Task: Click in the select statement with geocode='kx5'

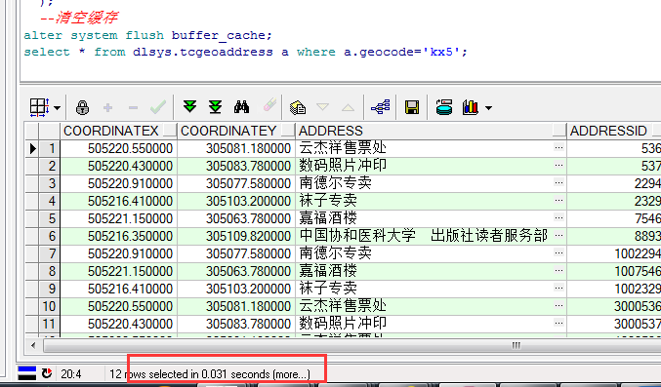Action: point(246,53)
